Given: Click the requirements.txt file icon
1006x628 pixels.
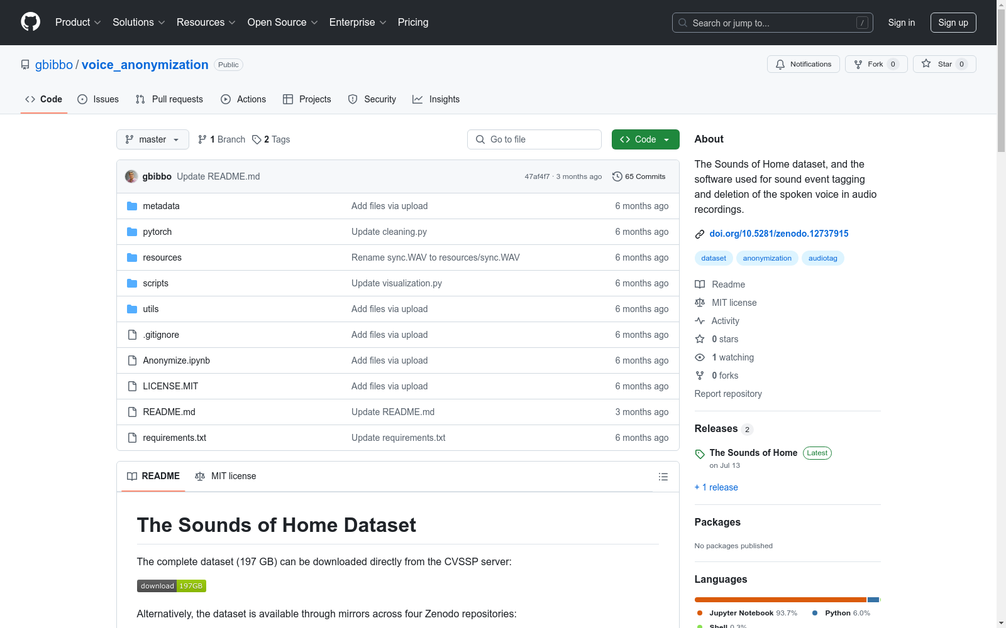Looking at the screenshot, I should 132,438.
